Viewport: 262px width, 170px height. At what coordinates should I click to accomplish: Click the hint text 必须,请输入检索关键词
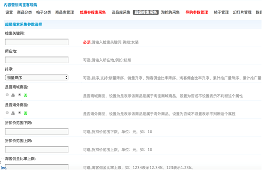point(111,42)
